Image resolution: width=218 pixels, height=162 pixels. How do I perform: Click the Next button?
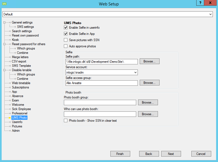tap(171, 154)
